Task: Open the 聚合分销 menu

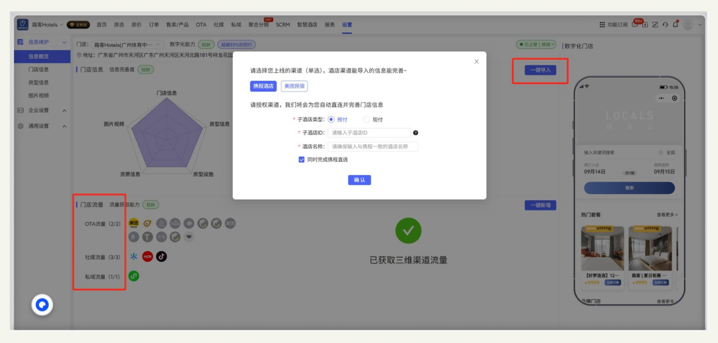Action: click(x=258, y=25)
